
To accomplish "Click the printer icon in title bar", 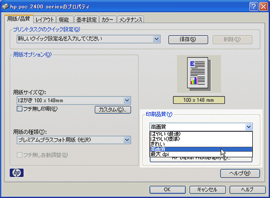I will point(5,7).
